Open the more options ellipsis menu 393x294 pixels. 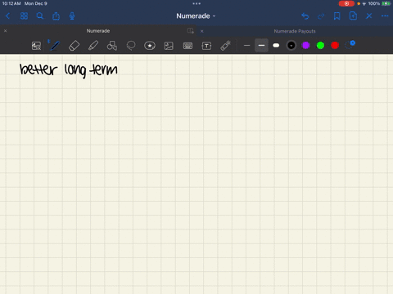point(385,16)
